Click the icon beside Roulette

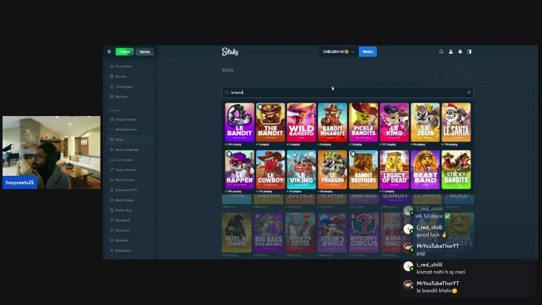pyautogui.click(x=111, y=241)
